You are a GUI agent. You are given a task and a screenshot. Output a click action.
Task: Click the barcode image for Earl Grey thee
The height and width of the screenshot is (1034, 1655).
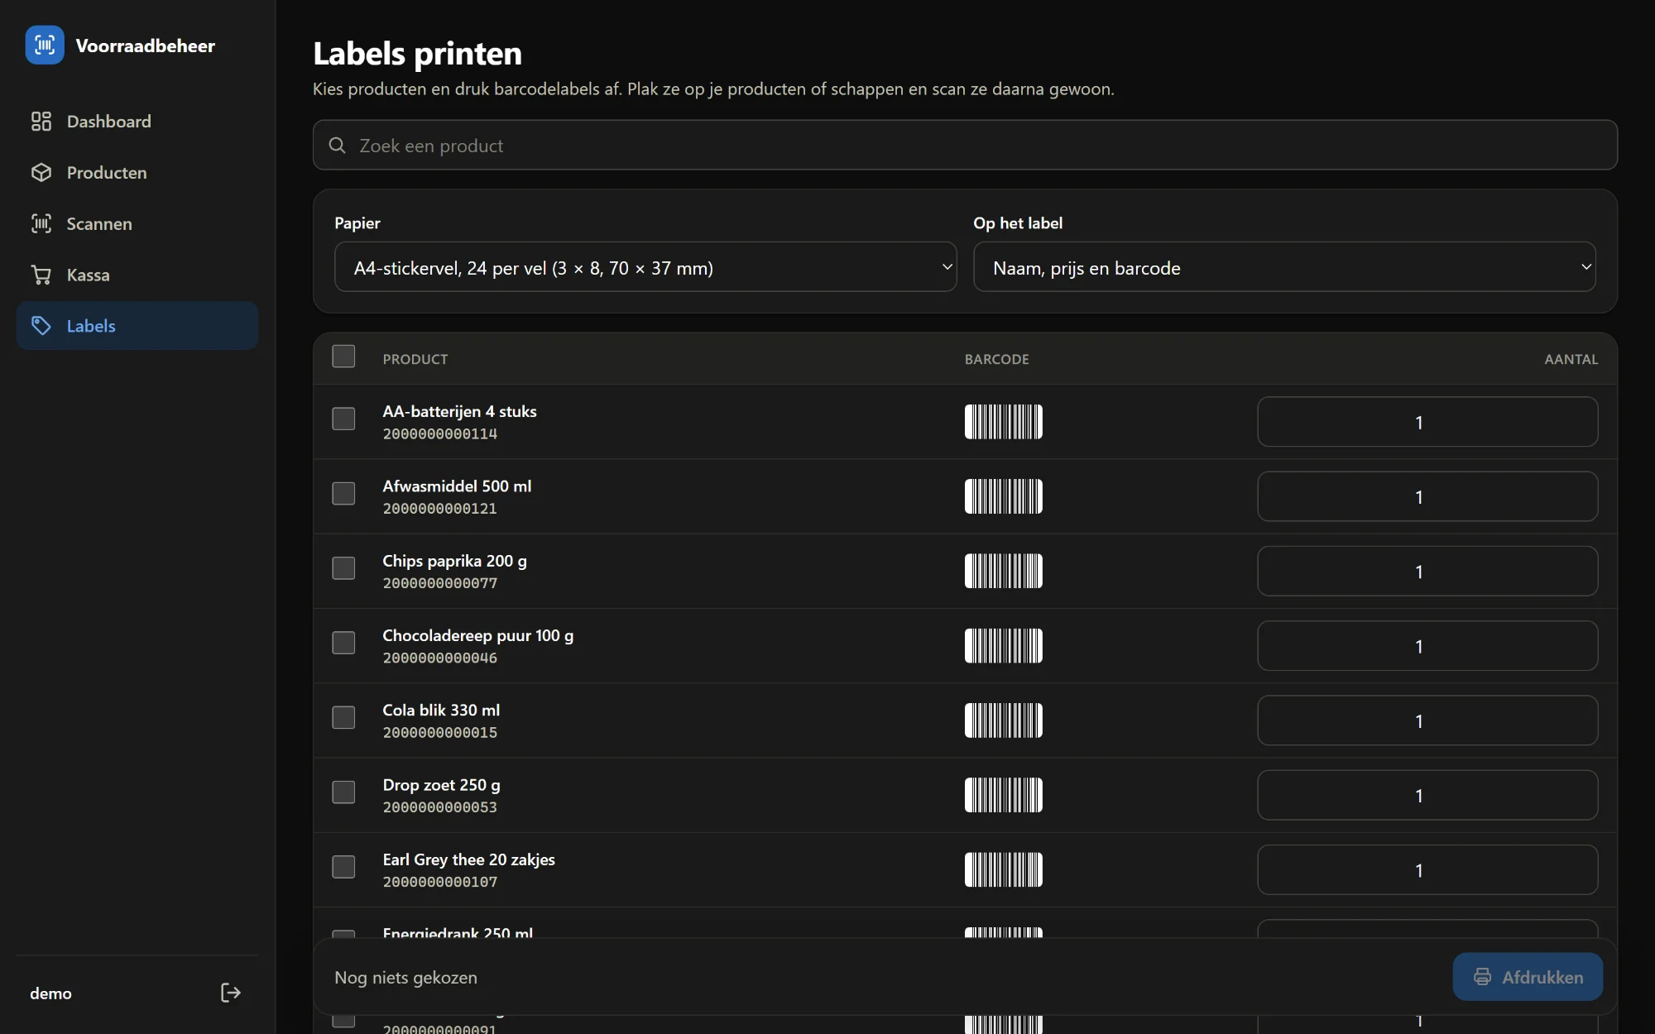pyautogui.click(x=1003, y=869)
